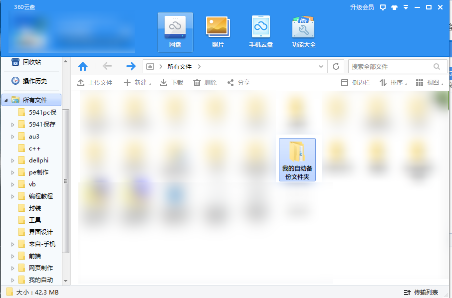452x298 pixels.
Task: Open 回收站 recycle bin
Action: (31, 62)
